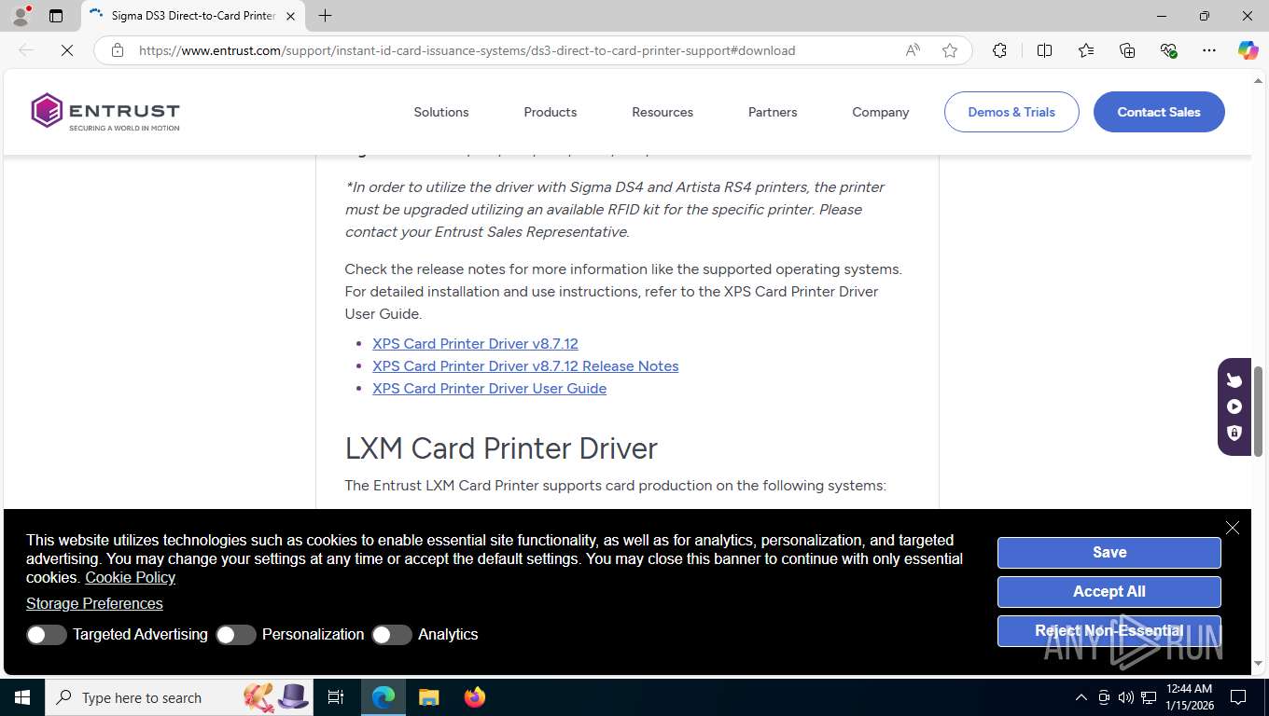Save cookie preferences
The width and height of the screenshot is (1269, 716).
pos(1109,553)
